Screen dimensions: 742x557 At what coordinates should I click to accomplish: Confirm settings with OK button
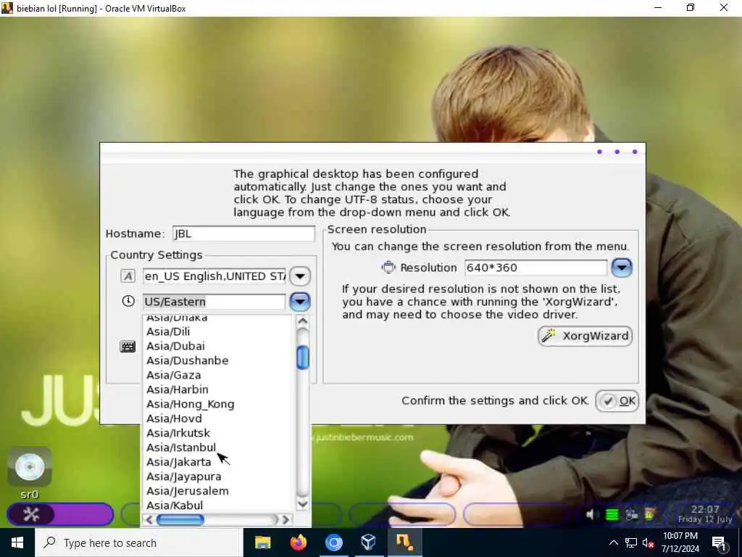click(x=617, y=400)
